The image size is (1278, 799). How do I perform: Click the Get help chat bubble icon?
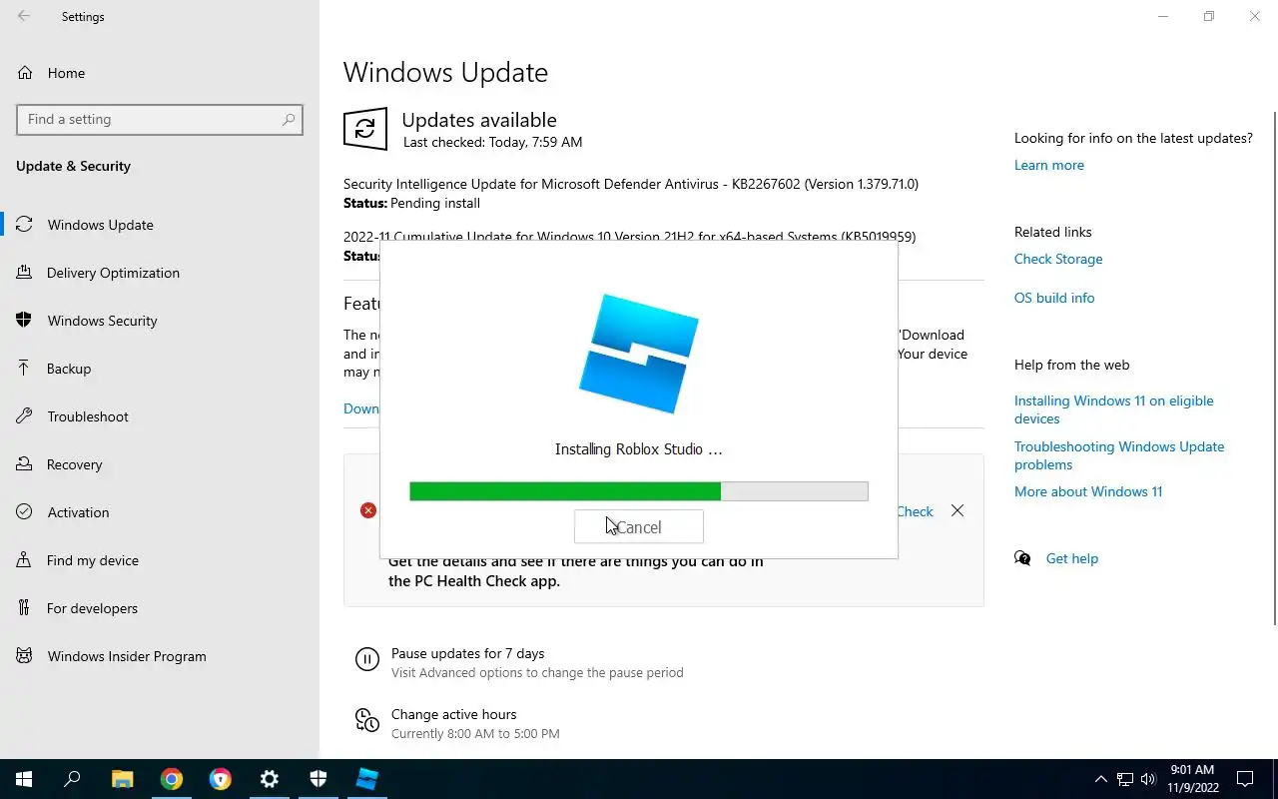[x=1022, y=558]
